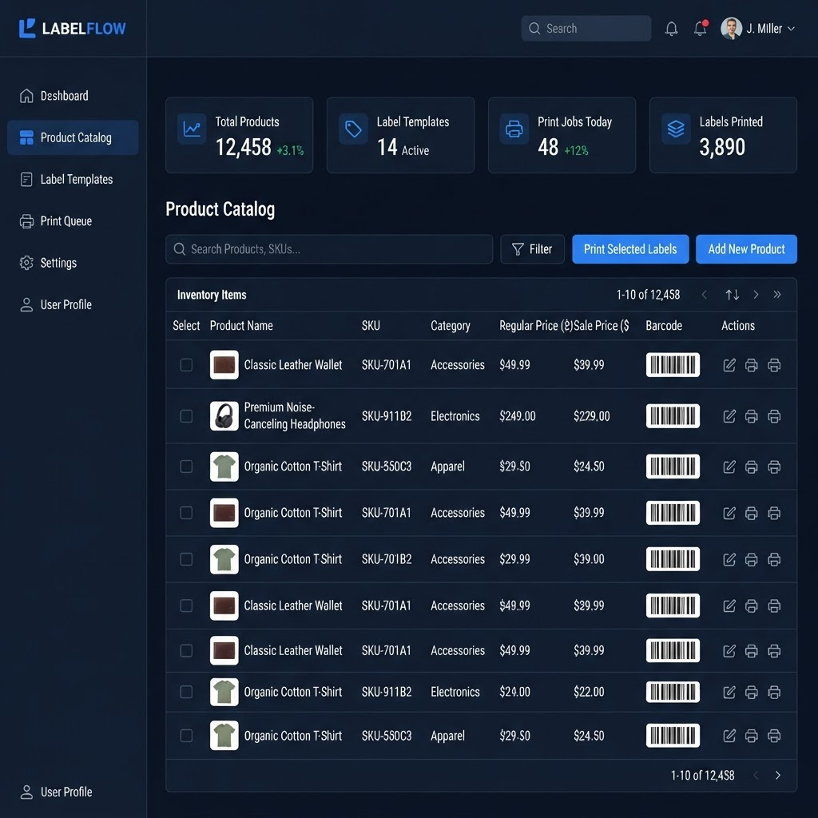This screenshot has width=818, height=818.
Task: Click the 12,458 total products value
Action: point(243,147)
